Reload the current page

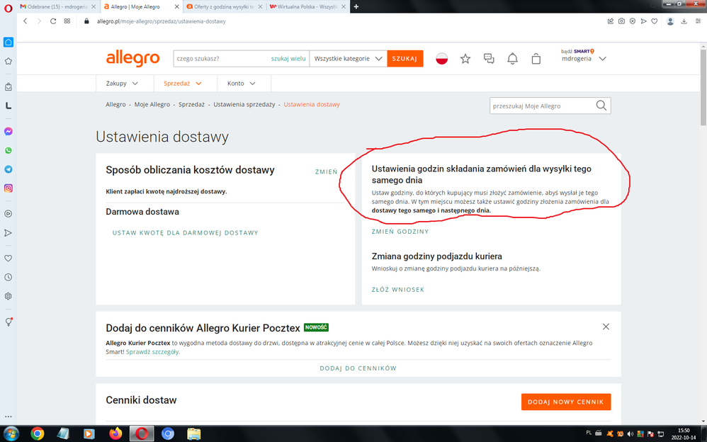pyautogui.click(x=53, y=21)
